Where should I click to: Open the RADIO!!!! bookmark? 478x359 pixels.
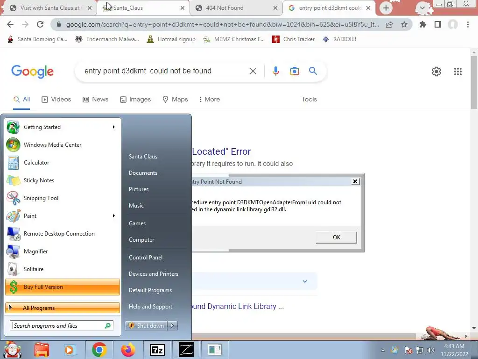[x=339, y=39]
